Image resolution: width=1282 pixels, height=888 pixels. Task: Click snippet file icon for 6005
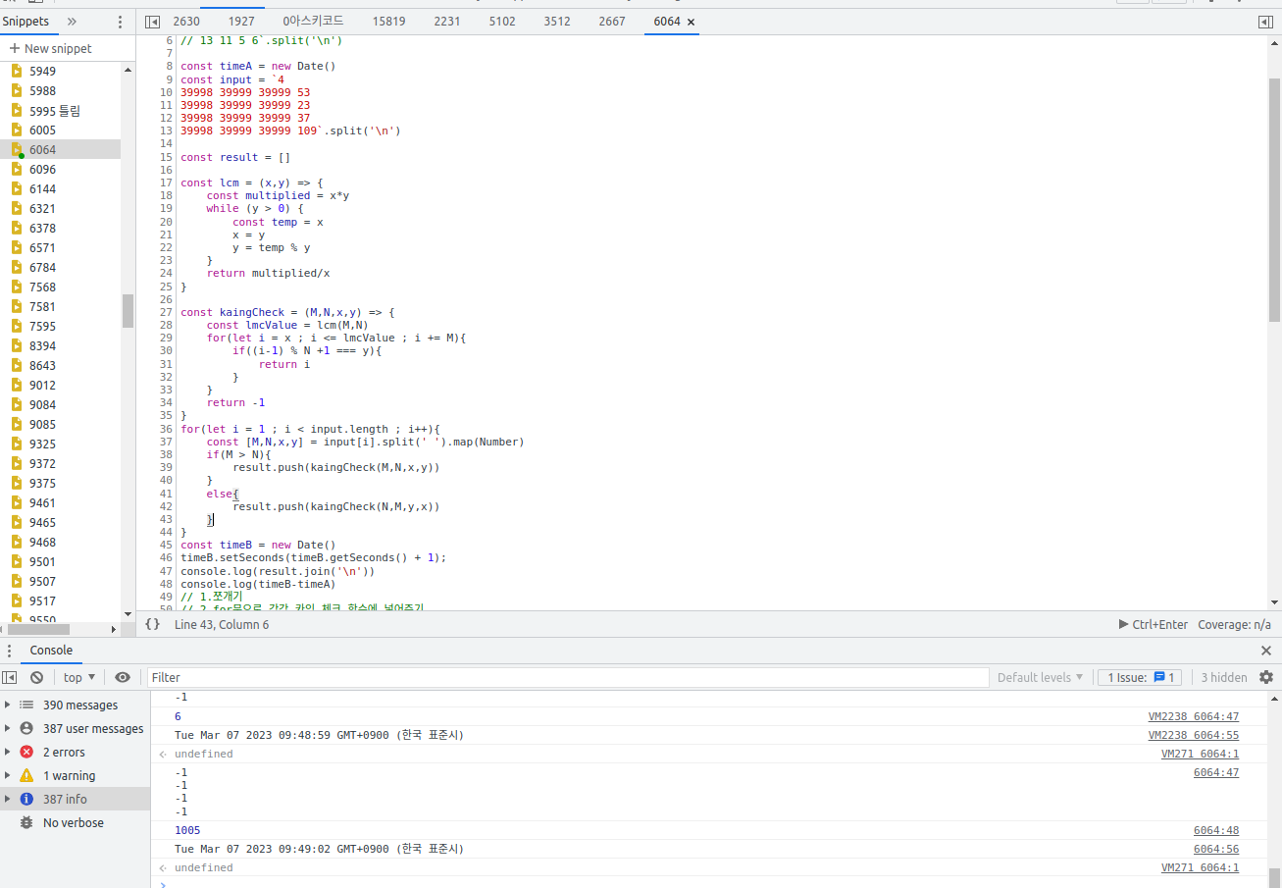click(x=17, y=130)
